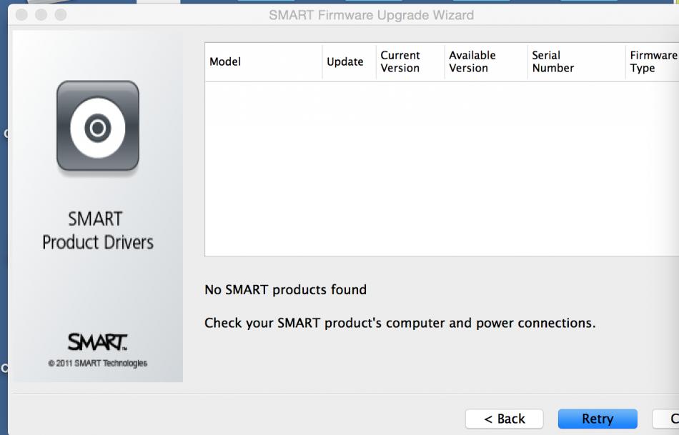The width and height of the screenshot is (679, 435).
Task: Zoom the wizard with the third title bar button
Action: pyautogui.click(x=61, y=15)
